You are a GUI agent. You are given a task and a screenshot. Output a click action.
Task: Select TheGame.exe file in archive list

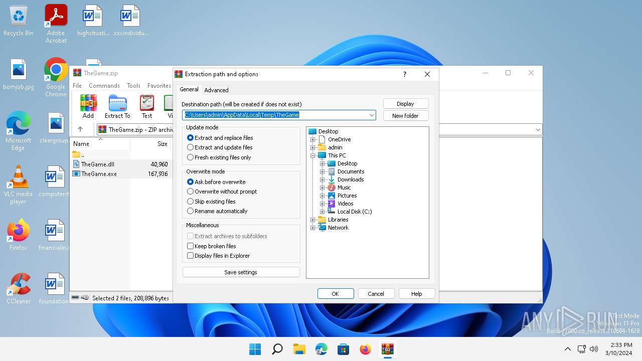99,173
